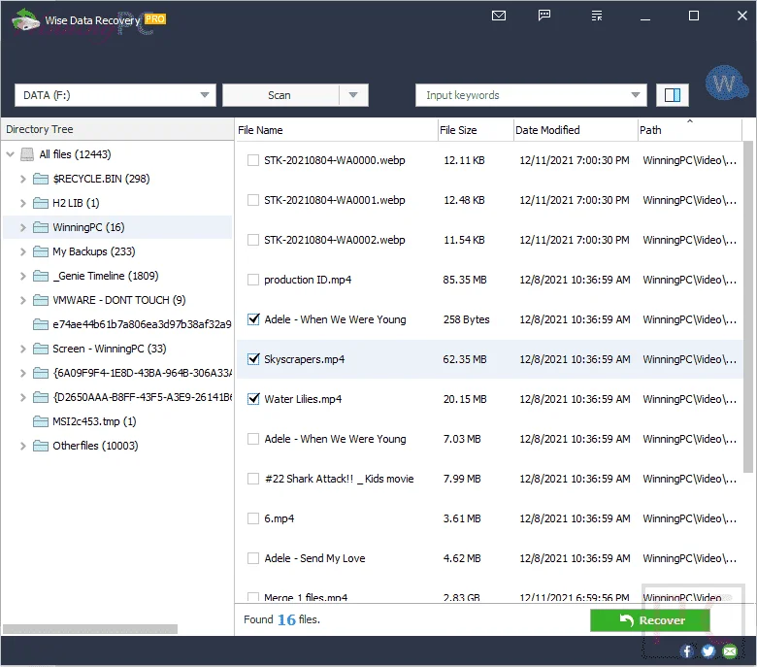Viewport: 757px width, 667px height.
Task: Click the green email share icon
Action: 730,651
